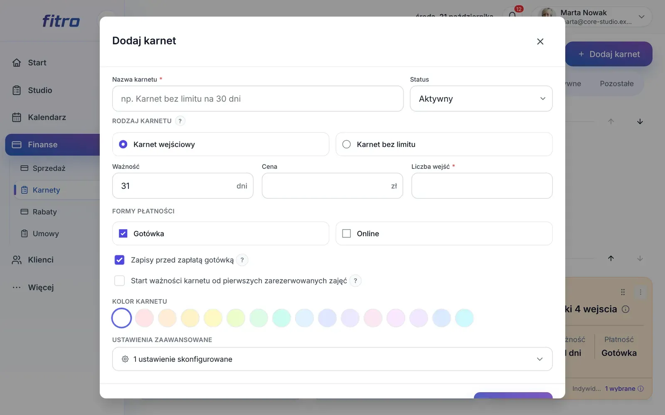Image resolution: width=665 pixels, height=415 pixels.
Task: Enable Start ważności karnetu checkbox
Action: click(119, 281)
